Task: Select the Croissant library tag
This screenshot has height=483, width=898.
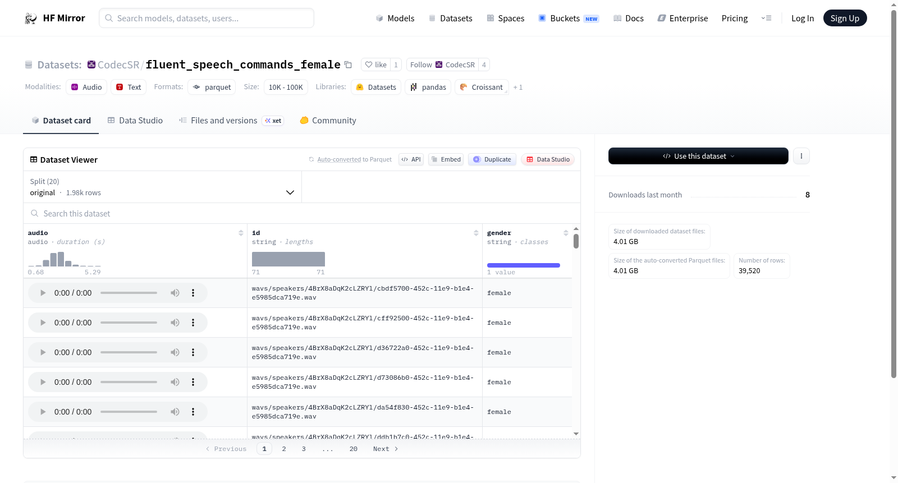Action: (482, 87)
